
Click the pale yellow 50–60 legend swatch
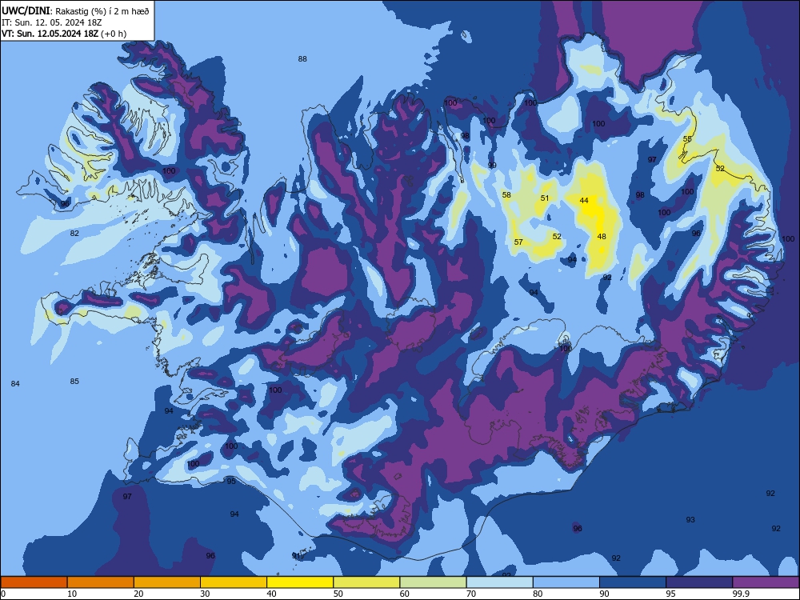(x=367, y=582)
